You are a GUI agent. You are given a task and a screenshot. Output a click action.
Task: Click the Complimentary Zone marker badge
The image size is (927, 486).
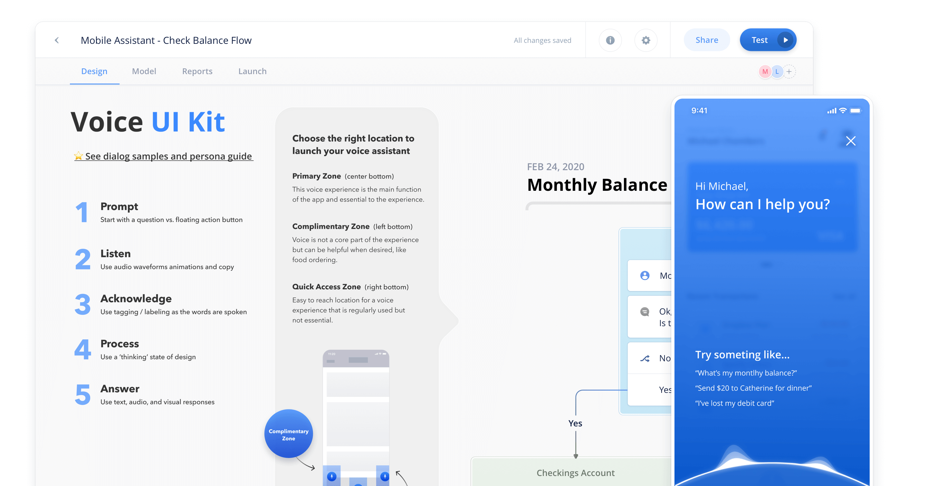(289, 434)
